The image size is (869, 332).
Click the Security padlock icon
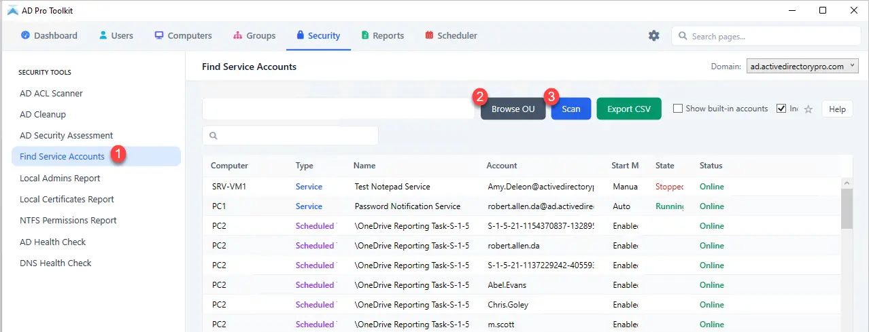[300, 35]
